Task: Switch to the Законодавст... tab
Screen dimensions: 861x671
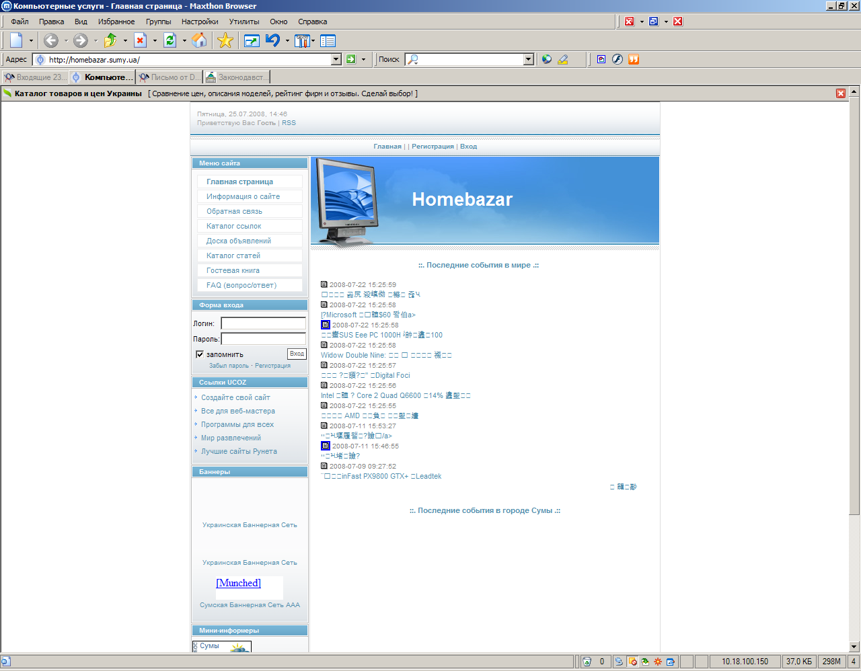Action: (x=237, y=77)
